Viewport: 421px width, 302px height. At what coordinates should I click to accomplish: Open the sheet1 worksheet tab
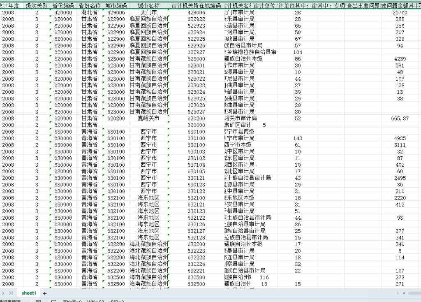[29, 293]
